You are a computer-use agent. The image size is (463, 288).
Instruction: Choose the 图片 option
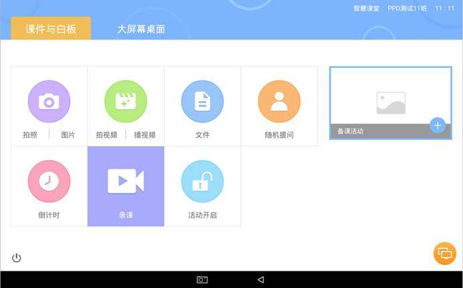click(68, 135)
